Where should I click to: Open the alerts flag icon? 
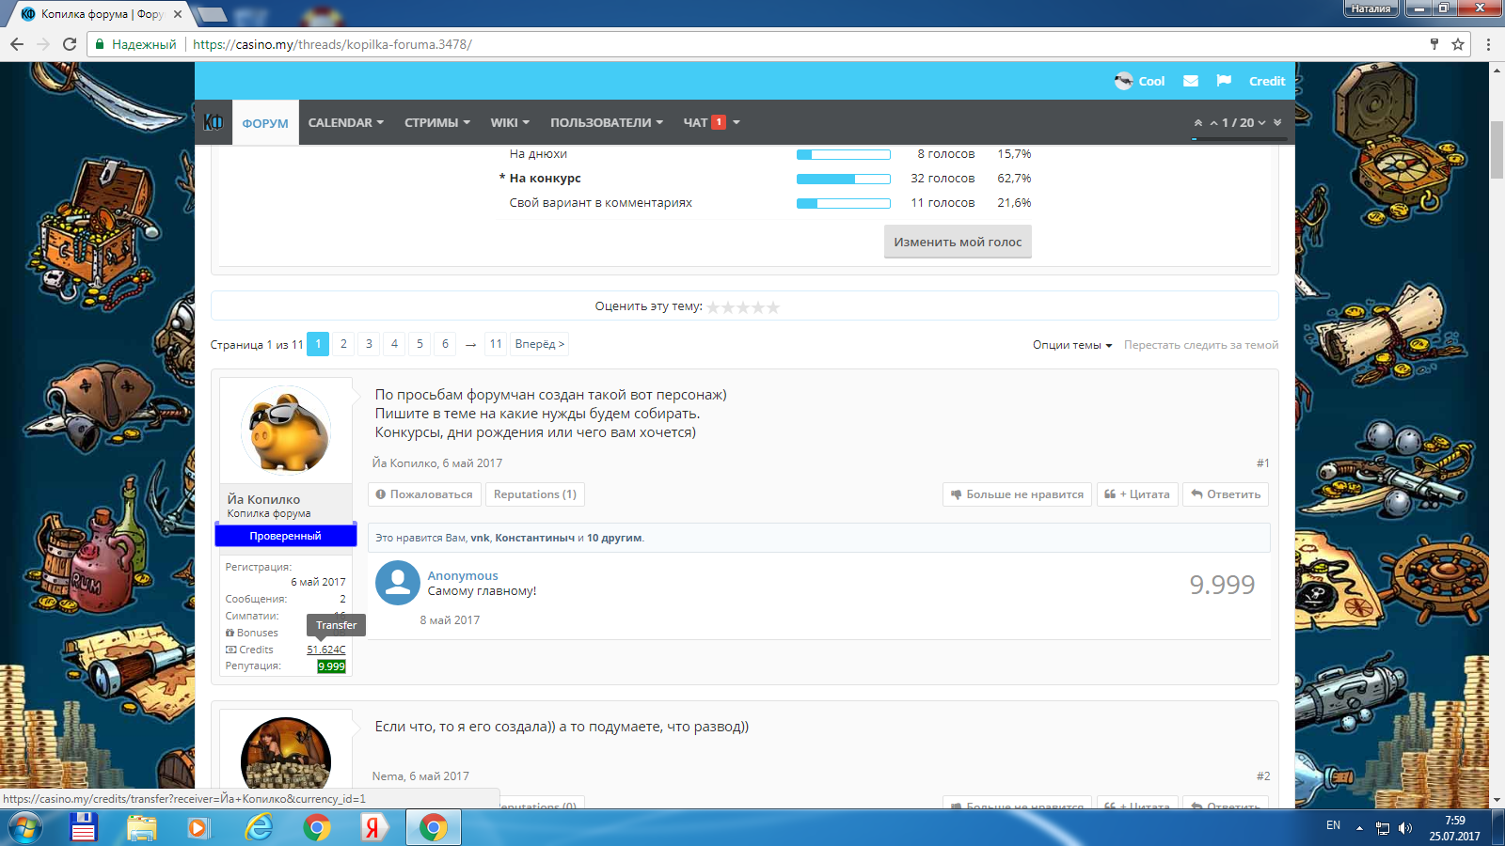[x=1224, y=81]
